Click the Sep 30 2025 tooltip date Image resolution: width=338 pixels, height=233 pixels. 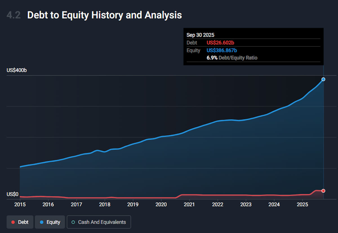(x=200, y=35)
